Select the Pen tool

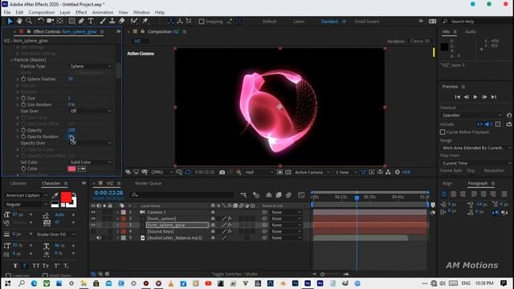coord(81,22)
